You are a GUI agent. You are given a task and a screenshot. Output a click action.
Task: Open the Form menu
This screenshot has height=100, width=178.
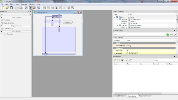point(12,4)
